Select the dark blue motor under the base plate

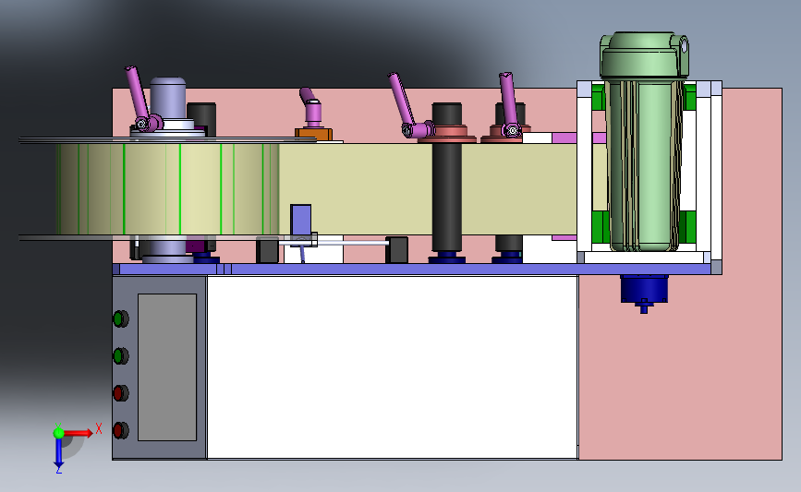coord(644,291)
